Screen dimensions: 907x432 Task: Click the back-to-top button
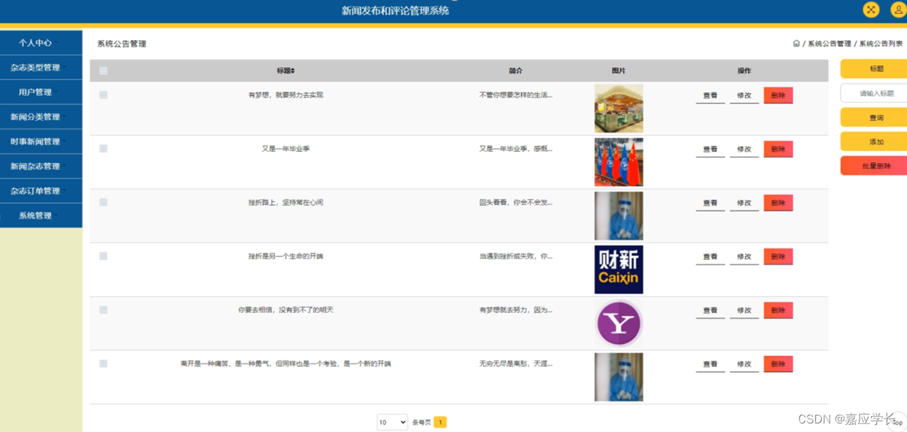click(898, 421)
